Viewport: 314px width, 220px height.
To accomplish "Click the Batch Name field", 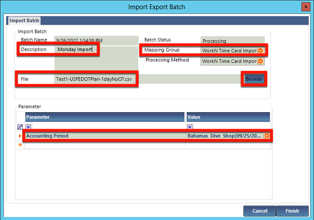I will point(96,41).
